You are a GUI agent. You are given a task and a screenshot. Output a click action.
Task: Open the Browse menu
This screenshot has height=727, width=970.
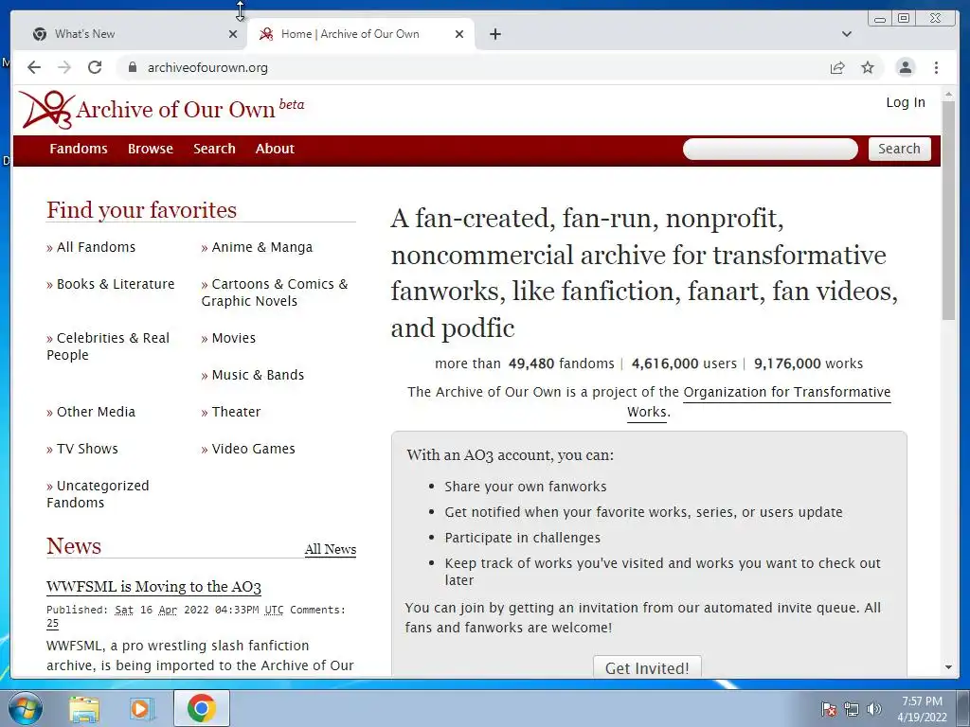coord(151,149)
